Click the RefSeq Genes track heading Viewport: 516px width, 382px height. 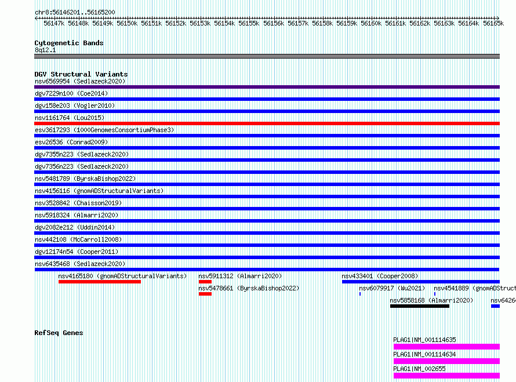(59, 333)
